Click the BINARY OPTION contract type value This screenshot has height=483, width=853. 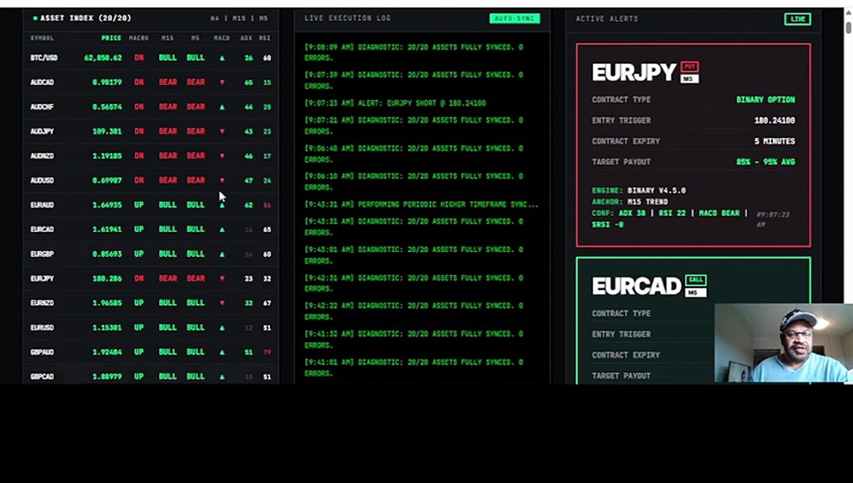pyautogui.click(x=765, y=100)
